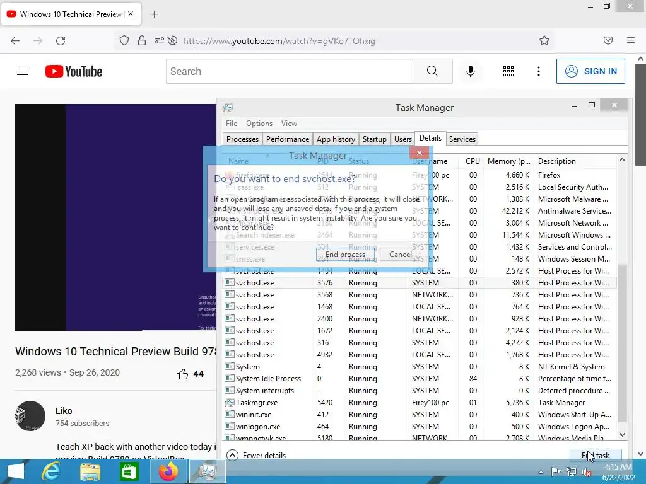This screenshot has height=484, width=646.
Task: Collapse with the Fewer details chevron
Action: point(232,455)
